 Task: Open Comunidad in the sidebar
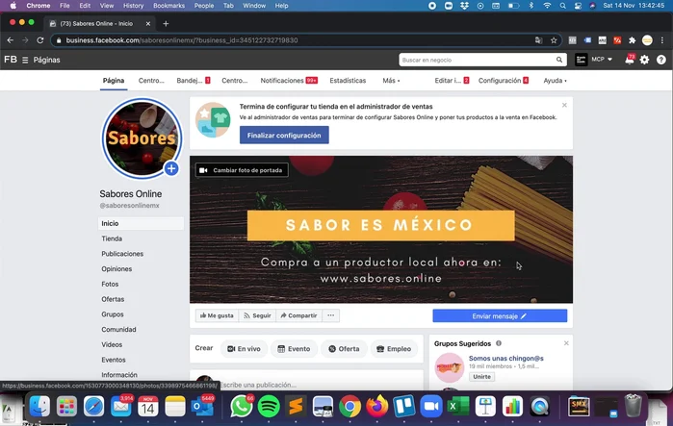click(x=118, y=330)
